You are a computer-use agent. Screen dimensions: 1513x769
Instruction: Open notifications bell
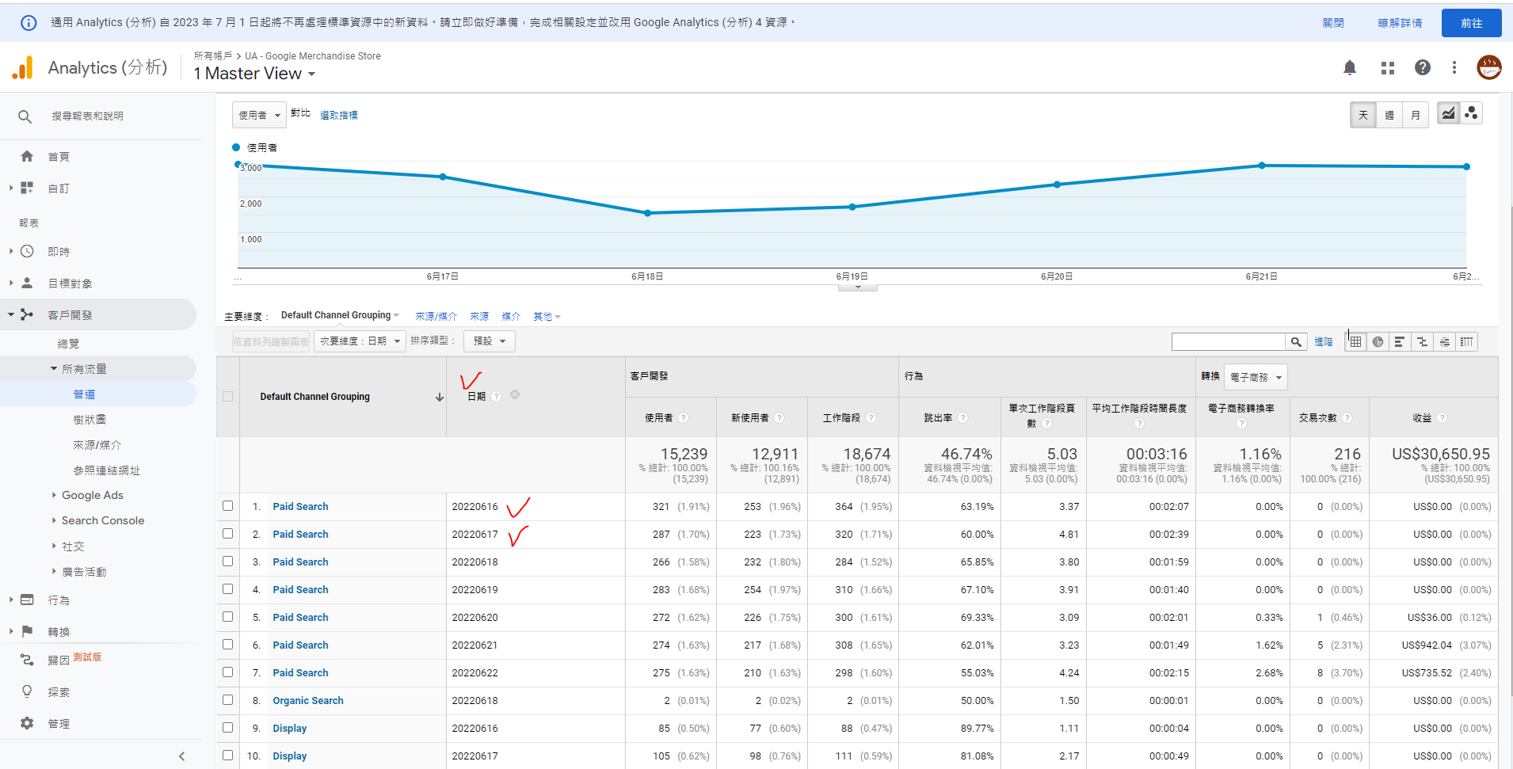coord(1350,68)
